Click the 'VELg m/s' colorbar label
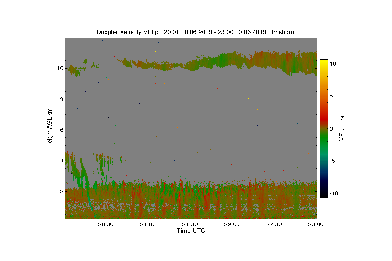Screen dimensions: 392x261 tap(342, 128)
